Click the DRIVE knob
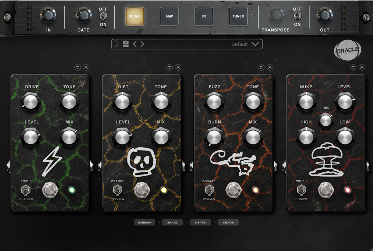This screenshot has height=251, width=373. [31, 102]
